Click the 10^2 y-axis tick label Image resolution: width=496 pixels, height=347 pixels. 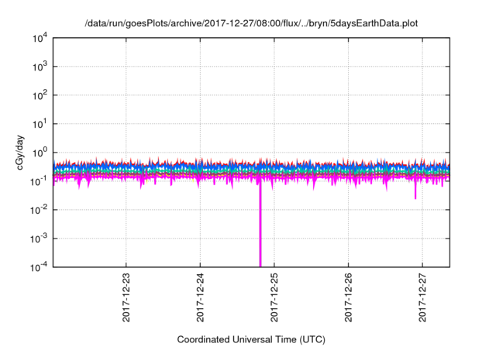(40, 96)
